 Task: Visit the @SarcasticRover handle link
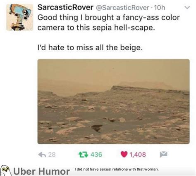pos(122,8)
